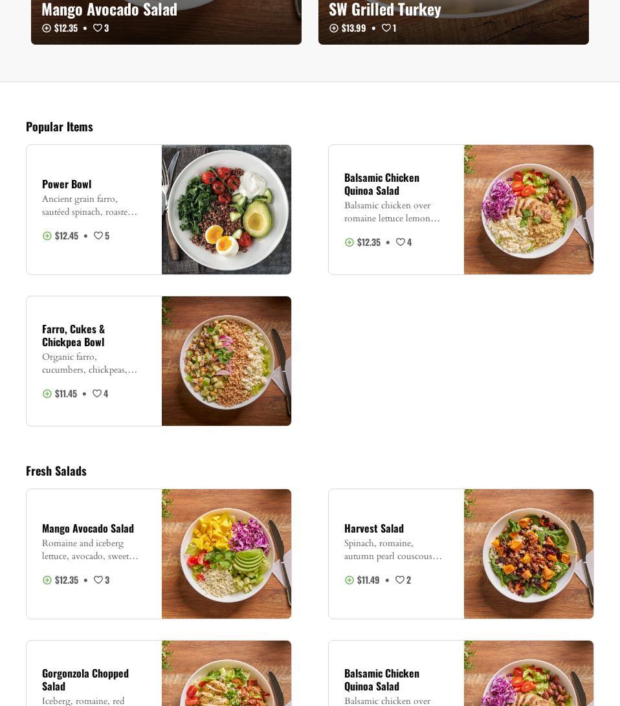Click the add icon on Harvest Salad
Image resolution: width=620 pixels, height=706 pixels.
point(349,580)
